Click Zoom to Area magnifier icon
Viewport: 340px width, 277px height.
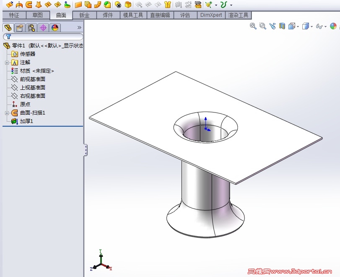coord(262,26)
